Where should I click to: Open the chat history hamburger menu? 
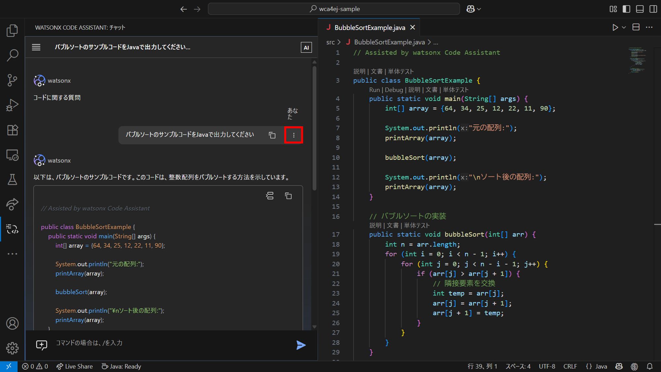36,47
